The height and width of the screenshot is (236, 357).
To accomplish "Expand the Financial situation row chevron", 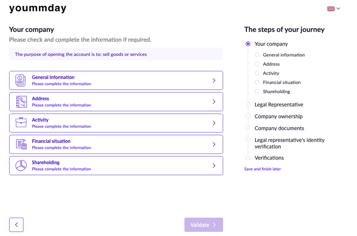I will (x=214, y=144).
